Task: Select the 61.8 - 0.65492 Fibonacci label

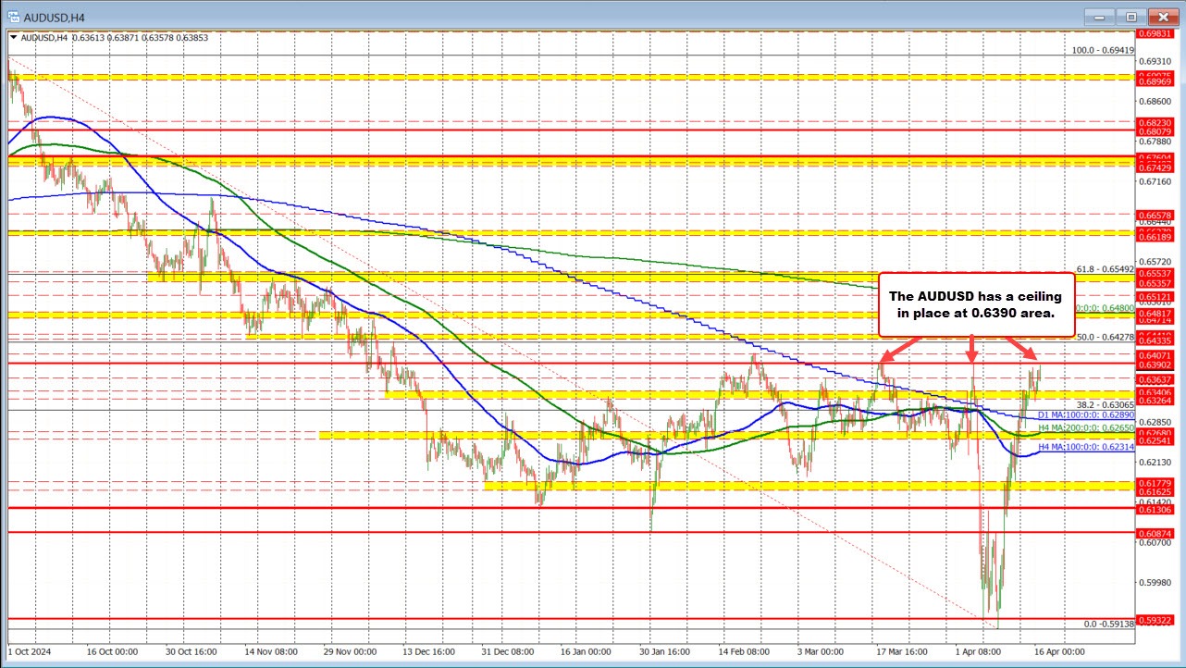Action: click(x=1106, y=270)
